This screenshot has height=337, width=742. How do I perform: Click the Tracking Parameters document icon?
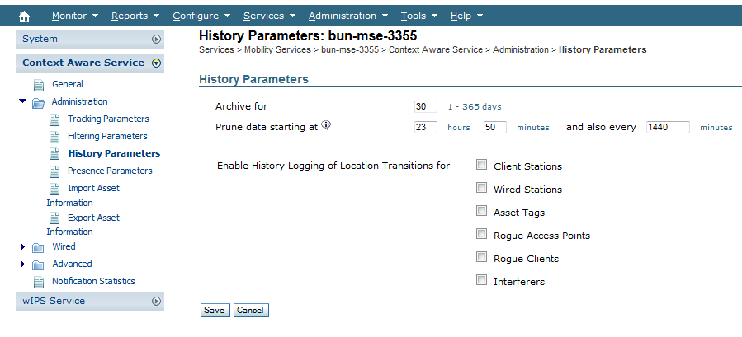(x=54, y=119)
